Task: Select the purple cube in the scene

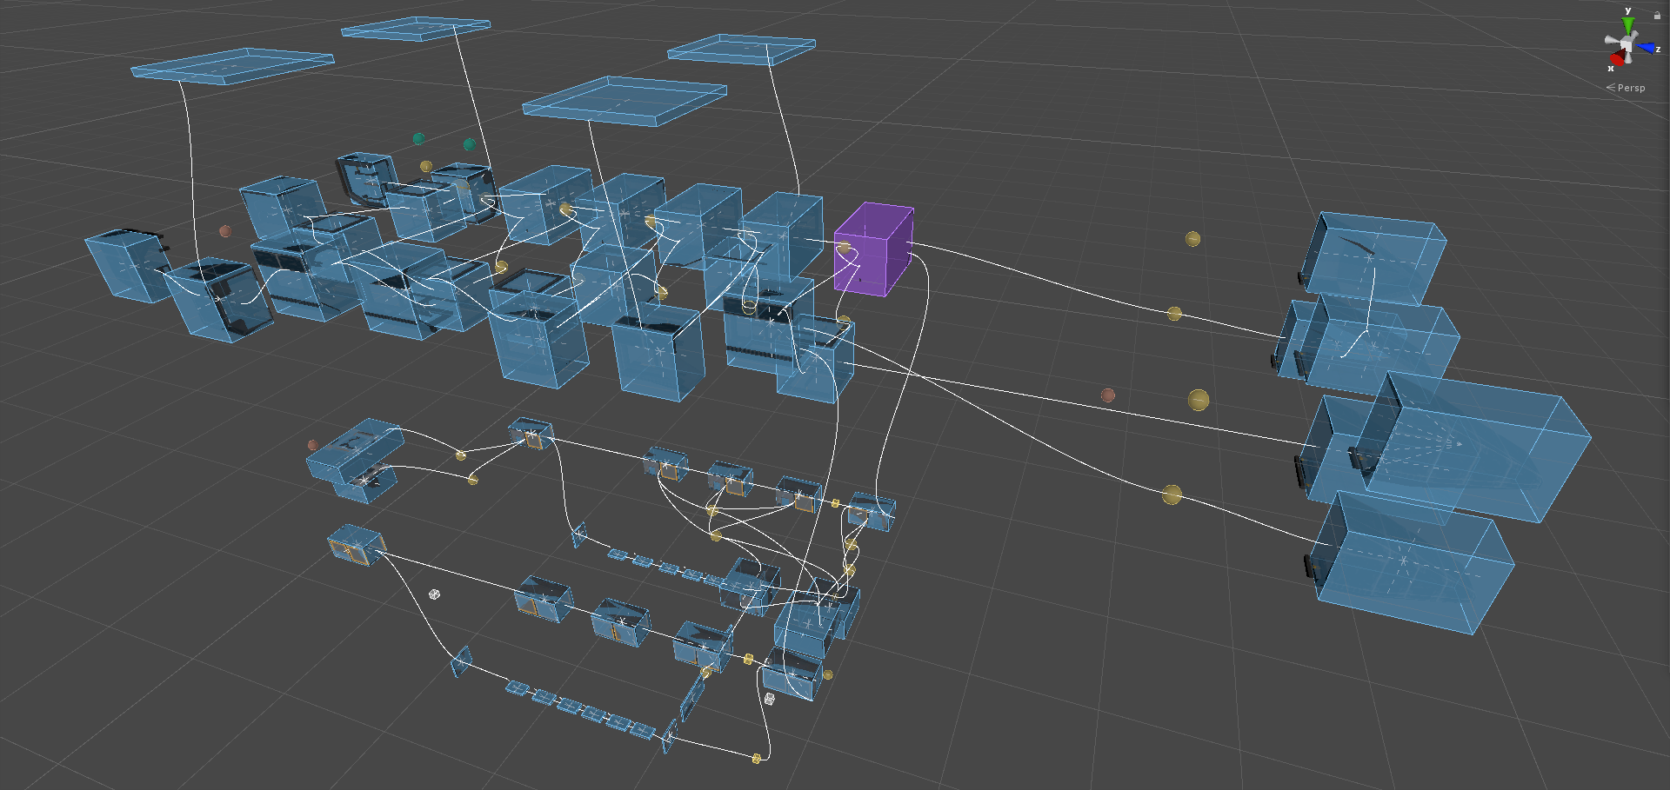Action: [x=873, y=249]
